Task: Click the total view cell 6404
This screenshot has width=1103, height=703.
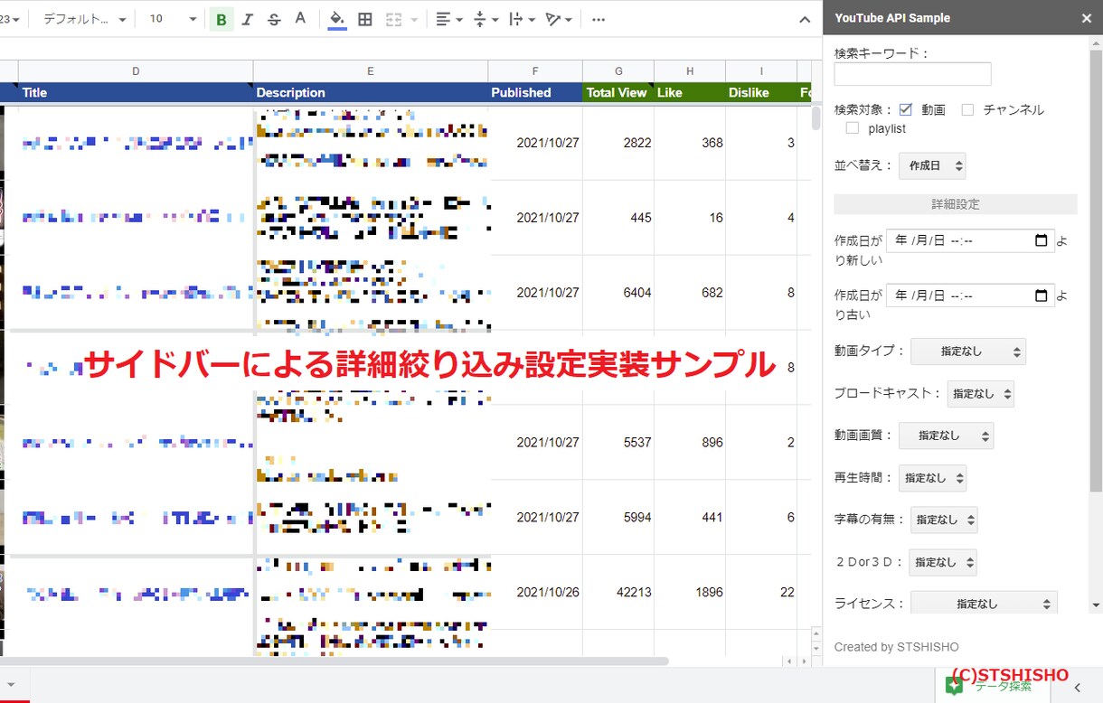Action: pos(618,293)
